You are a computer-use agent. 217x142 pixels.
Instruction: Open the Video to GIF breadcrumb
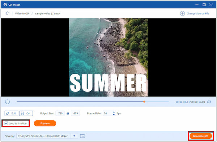(22, 13)
